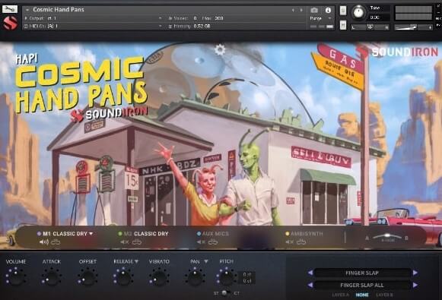Select the Layer A tab
This screenshot has height=300, width=442.
341,295
